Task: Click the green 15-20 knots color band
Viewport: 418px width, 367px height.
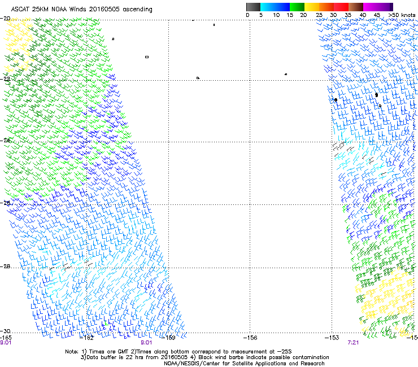Action: pos(297,7)
